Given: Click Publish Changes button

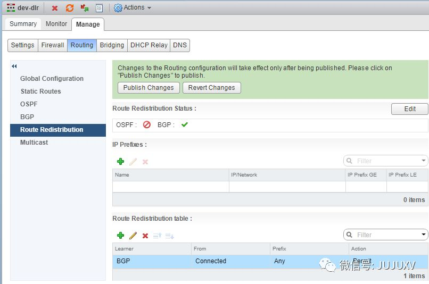Looking at the screenshot, I should point(148,88).
